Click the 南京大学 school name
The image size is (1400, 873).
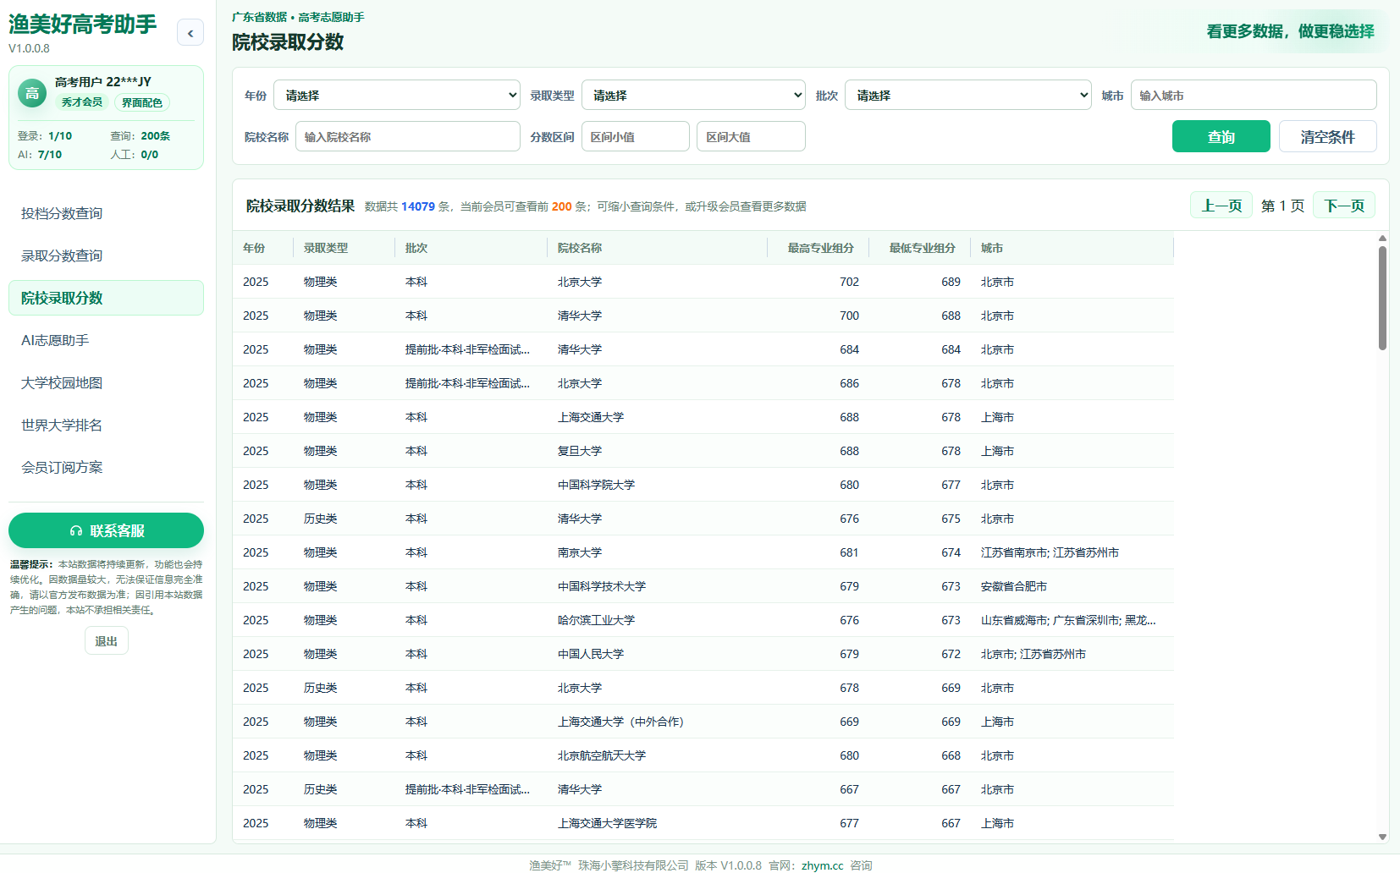pyautogui.click(x=580, y=552)
